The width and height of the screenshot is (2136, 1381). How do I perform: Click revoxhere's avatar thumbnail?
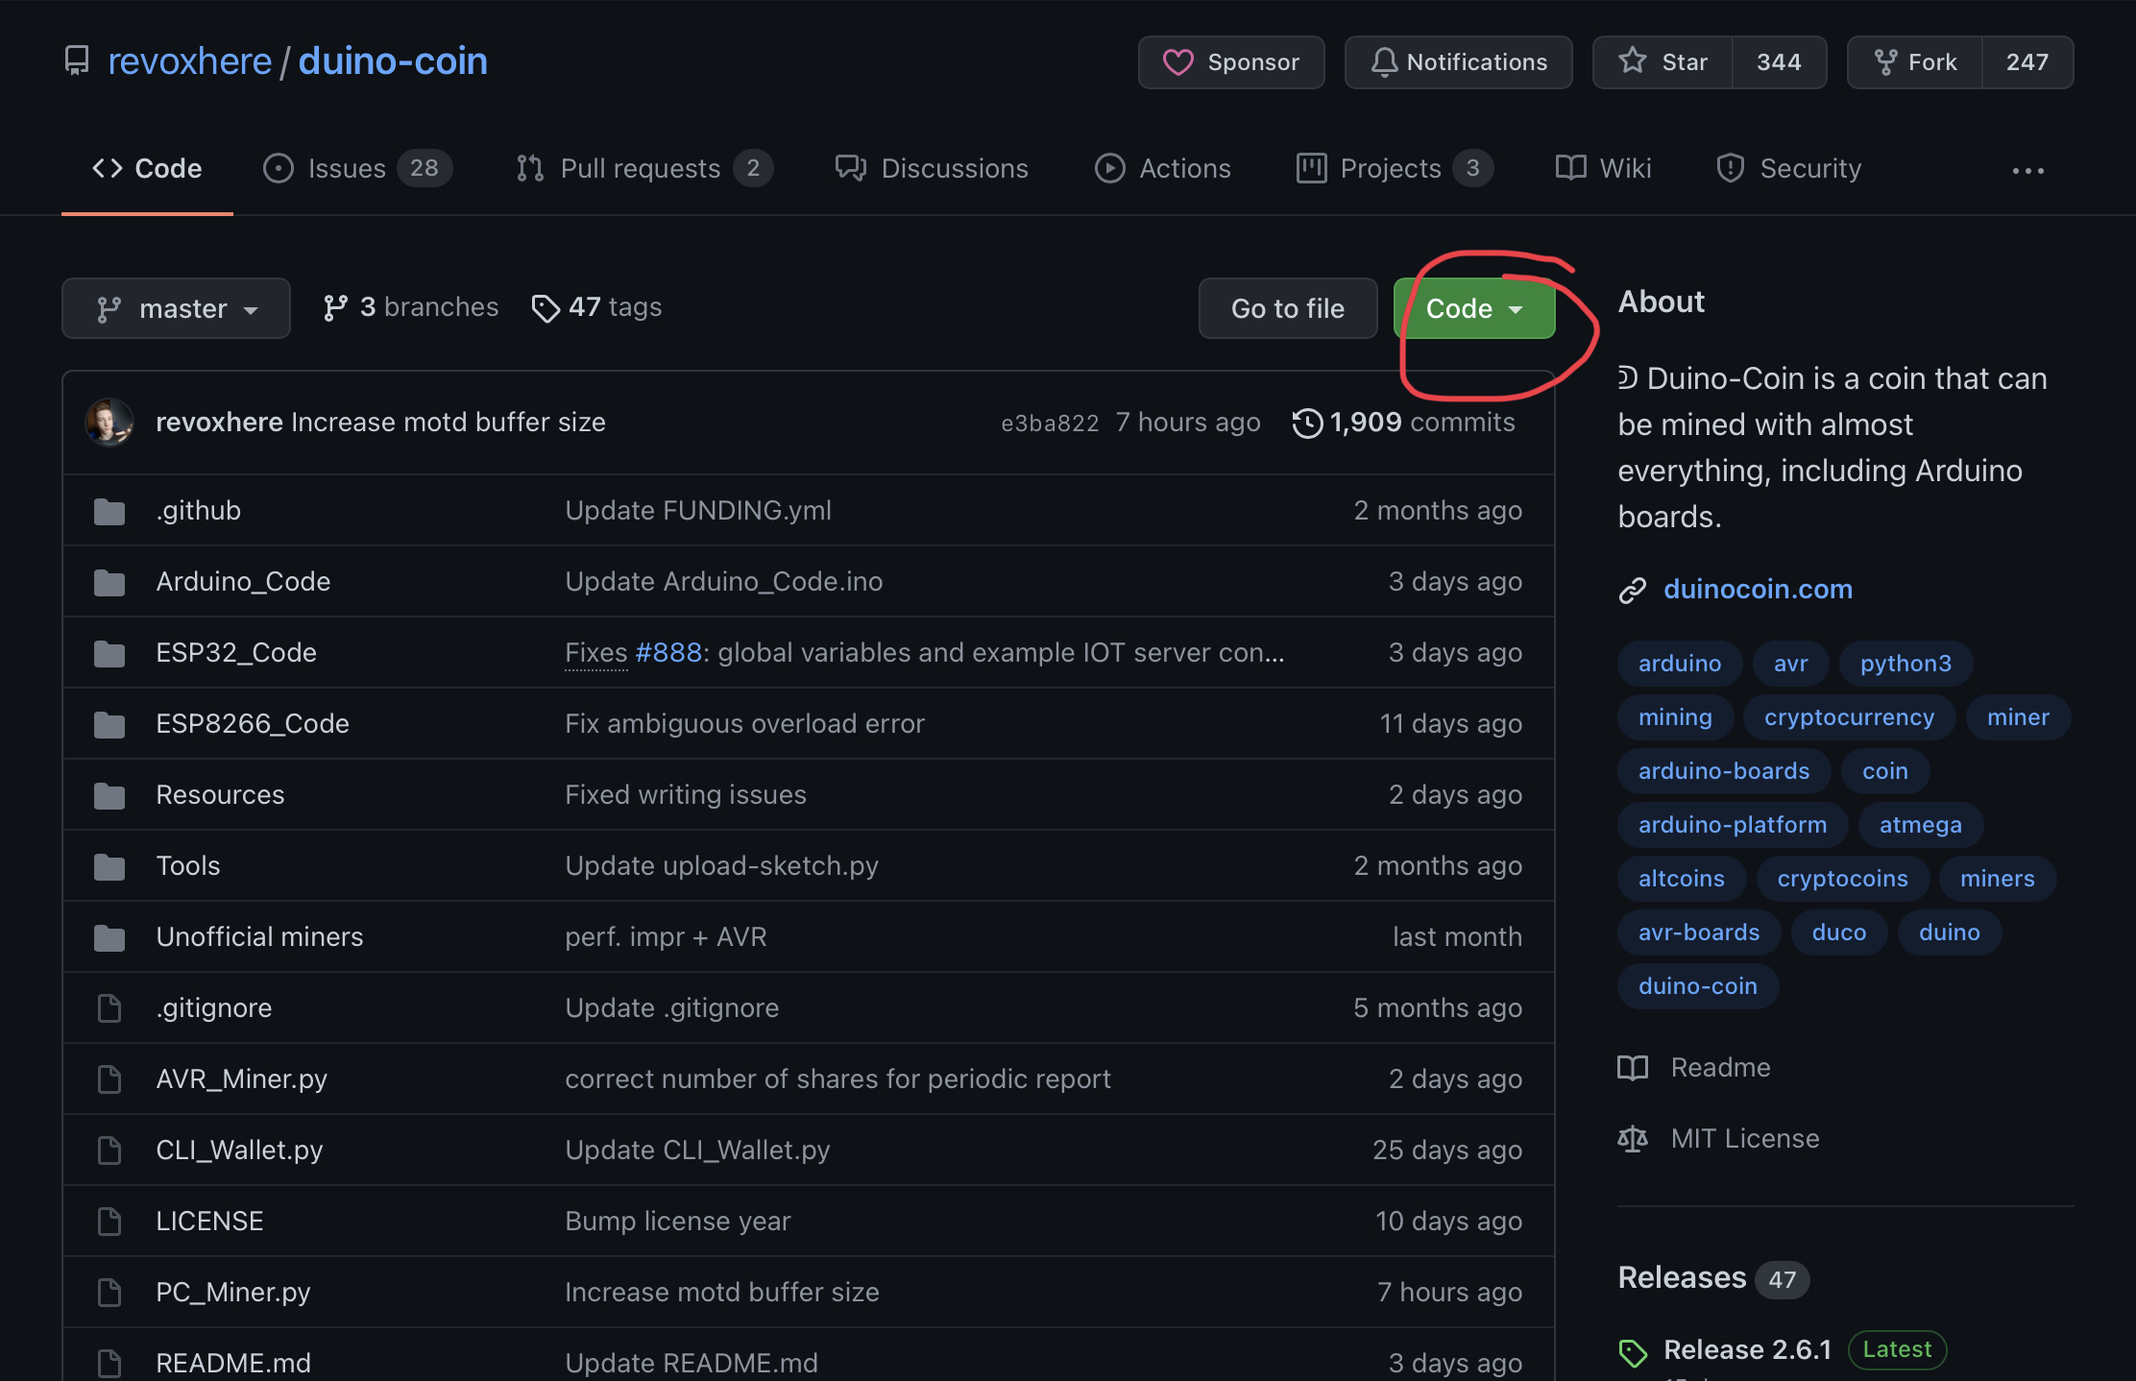pyautogui.click(x=109, y=422)
